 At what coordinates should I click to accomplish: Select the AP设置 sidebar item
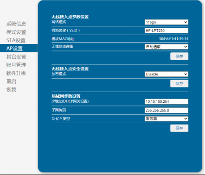tap(19, 48)
